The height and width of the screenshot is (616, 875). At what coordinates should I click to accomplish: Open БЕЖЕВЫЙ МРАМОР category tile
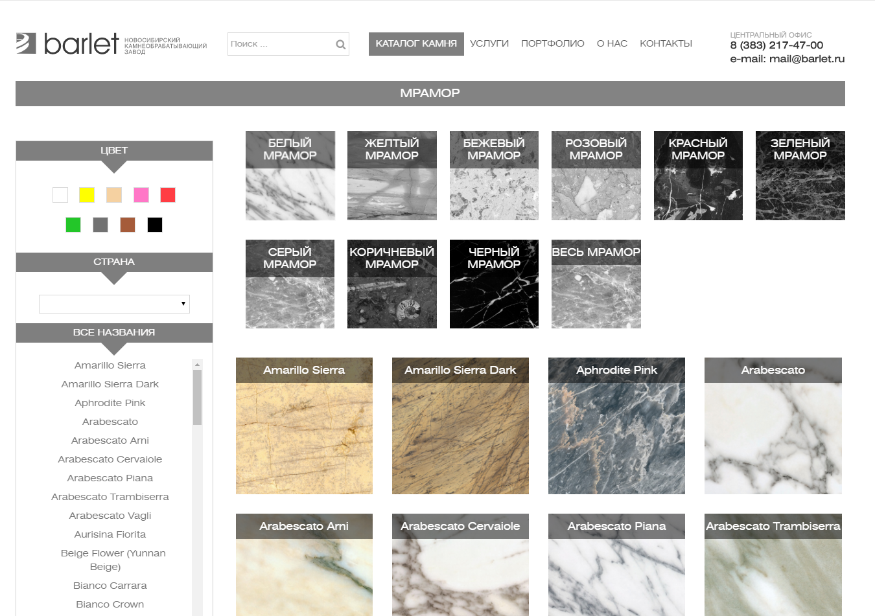(x=494, y=176)
